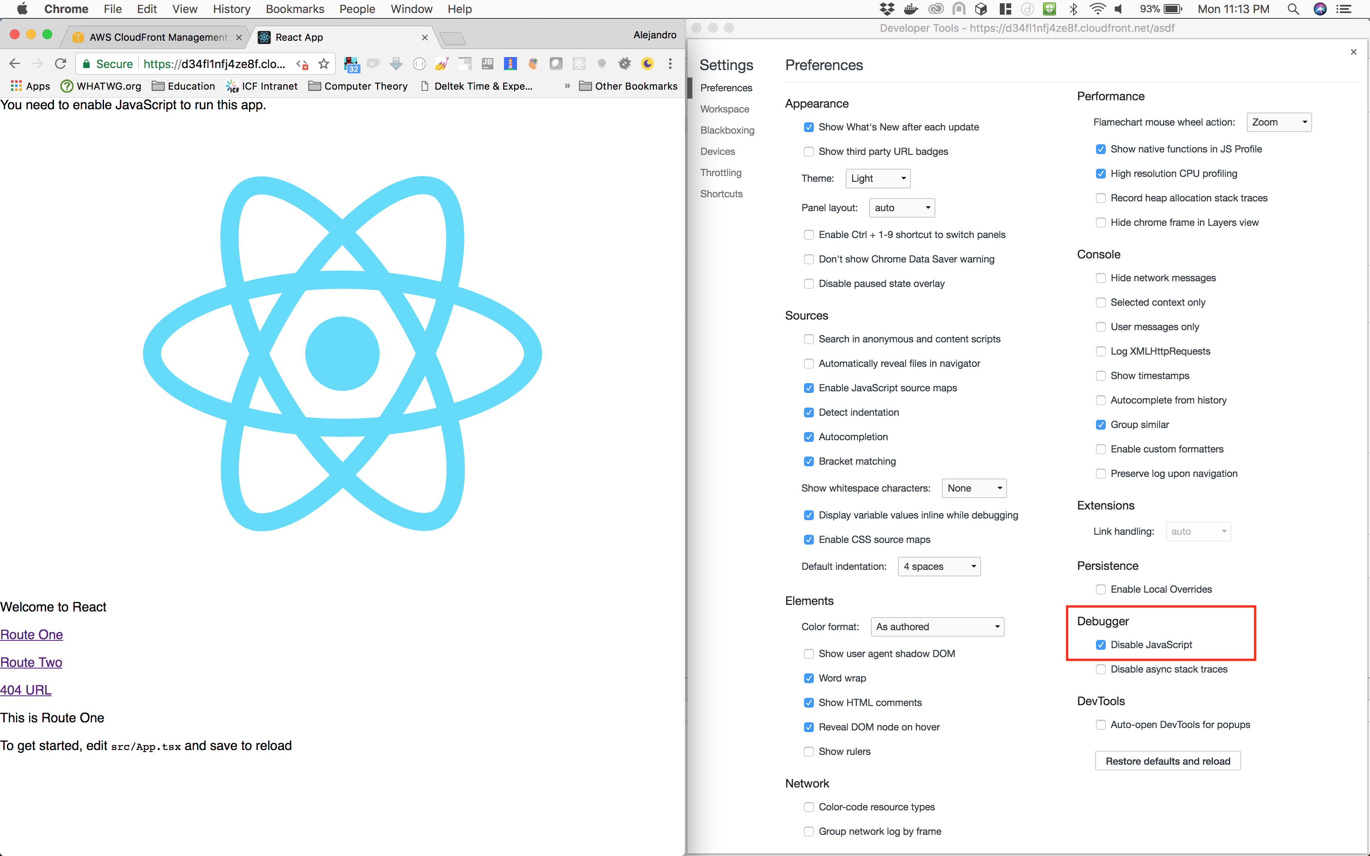Click the yellow moon extension icon

click(647, 64)
